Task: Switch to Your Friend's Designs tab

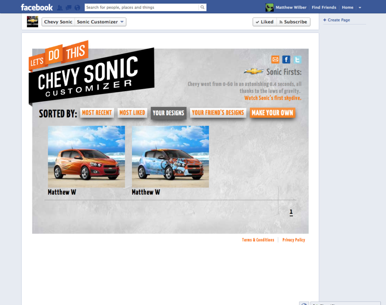Action: (218, 113)
